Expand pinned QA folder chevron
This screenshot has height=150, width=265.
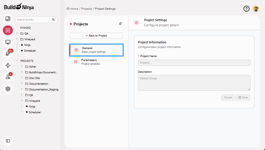click(x=17, y=33)
